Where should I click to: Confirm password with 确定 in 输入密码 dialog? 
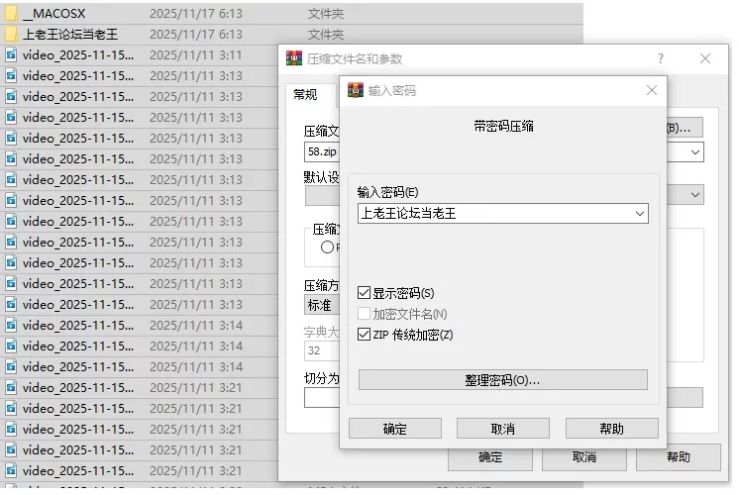point(395,429)
